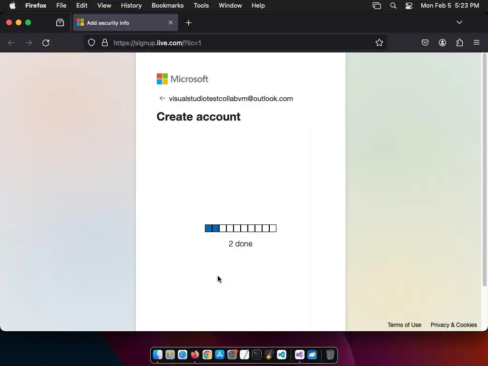Click the progress bar showing 2 done
This screenshot has height=366, width=488.
click(x=241, y=228)
